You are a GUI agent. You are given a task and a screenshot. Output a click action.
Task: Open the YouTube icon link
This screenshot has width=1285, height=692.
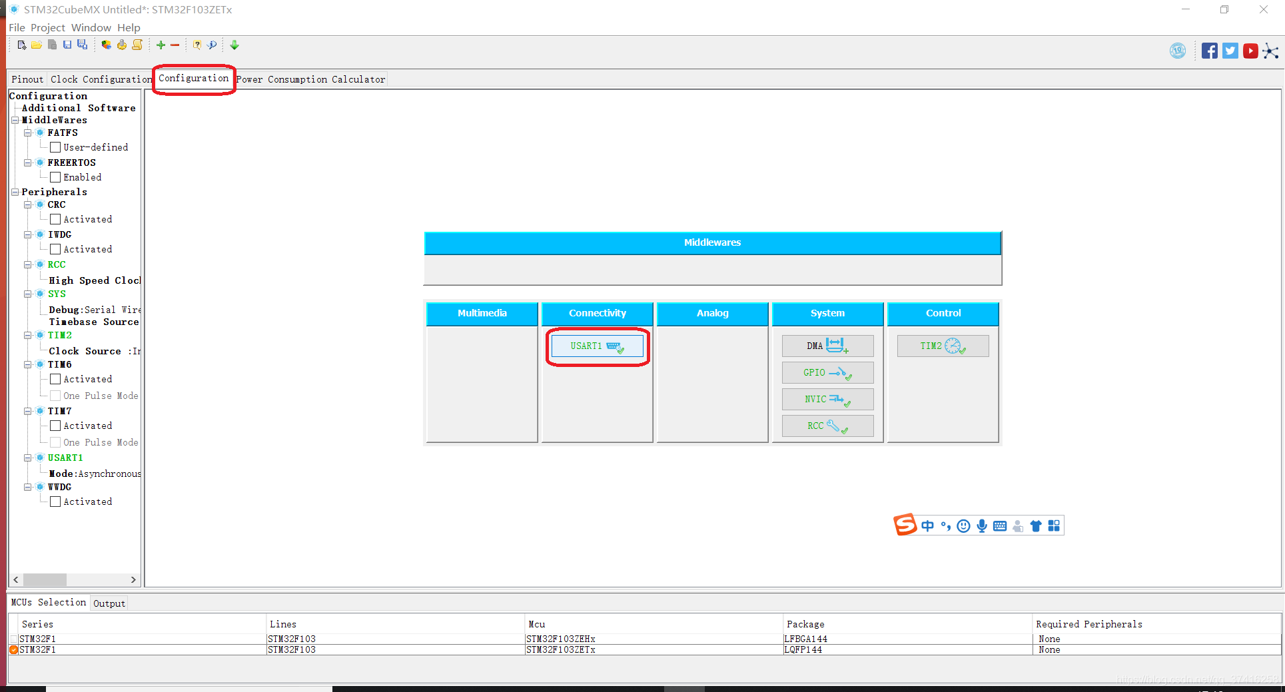(x=1250, y=51)
